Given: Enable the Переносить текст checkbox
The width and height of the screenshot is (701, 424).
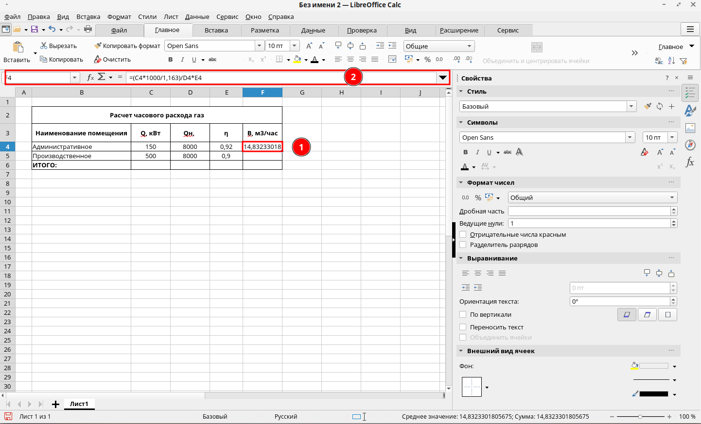Looking at the screenshot, I should 463,327.
